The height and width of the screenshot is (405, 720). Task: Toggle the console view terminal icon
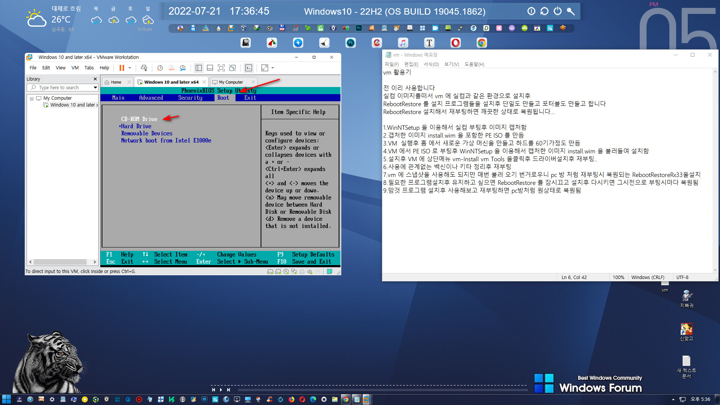click(x=249, y=68)
